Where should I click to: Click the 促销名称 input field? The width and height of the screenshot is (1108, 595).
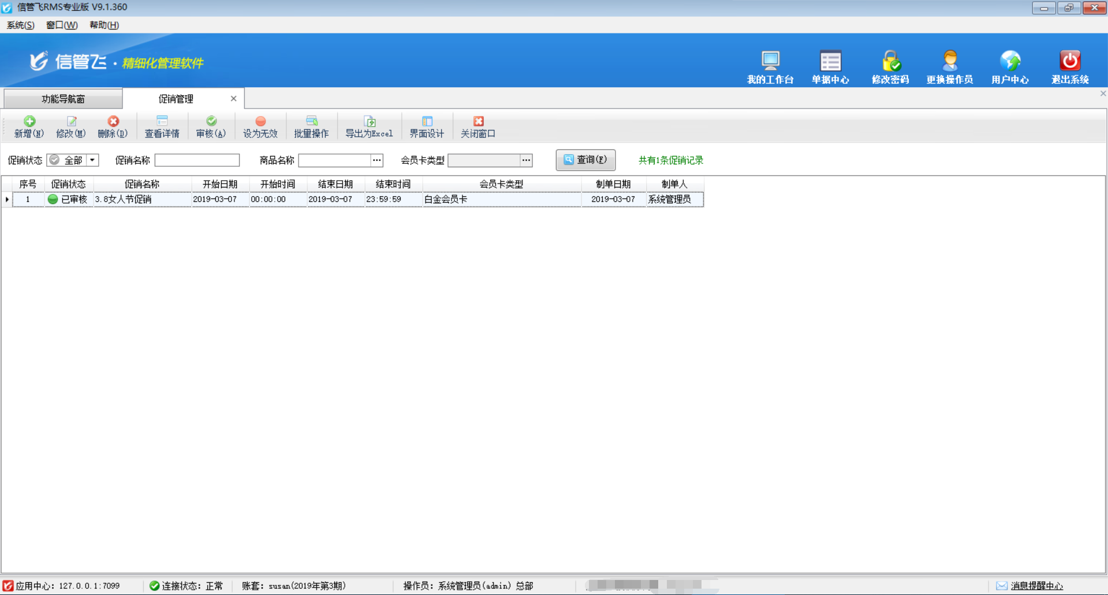click(x=197, y=160)
